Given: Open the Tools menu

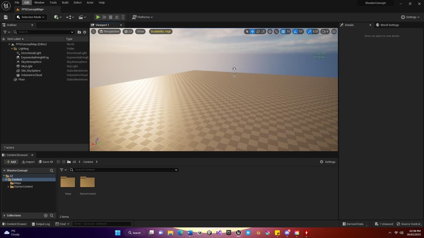Looking at the screenshot, I should (x=53, y=2).
